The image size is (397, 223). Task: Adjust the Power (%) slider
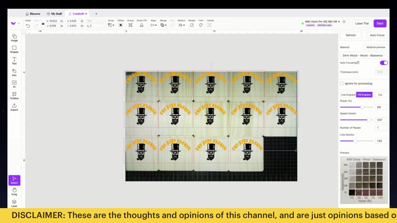pos(357,107)
